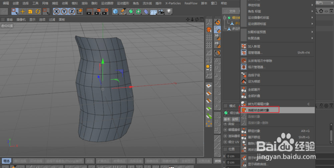Add a Light object

pos(169,11)
